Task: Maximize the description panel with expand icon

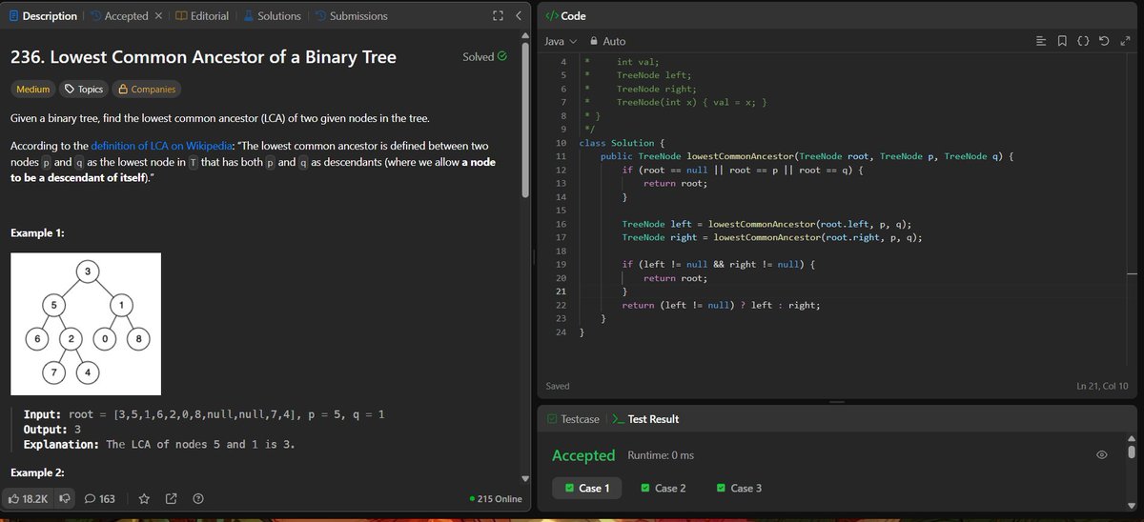Action: click(497, 15)
